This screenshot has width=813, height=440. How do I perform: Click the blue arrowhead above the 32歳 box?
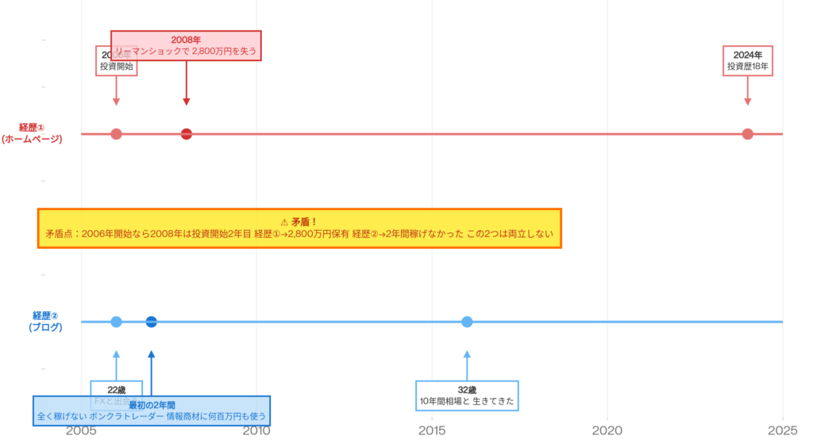point(467,354)
